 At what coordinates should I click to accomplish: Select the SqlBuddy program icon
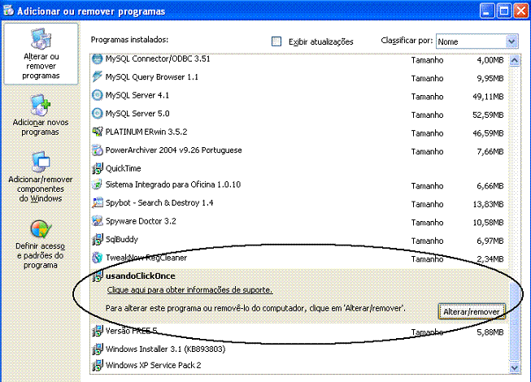point(98,239)
